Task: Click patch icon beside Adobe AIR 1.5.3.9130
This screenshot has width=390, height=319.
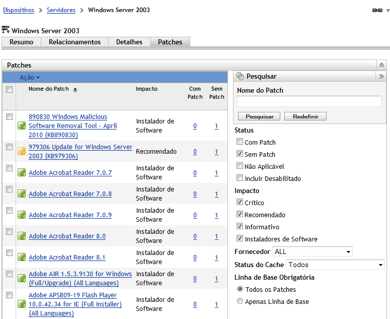Action: (x=22, y=278)
